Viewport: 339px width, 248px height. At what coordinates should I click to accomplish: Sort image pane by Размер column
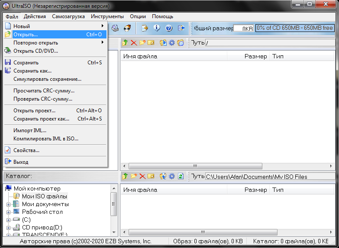[248, 56]
